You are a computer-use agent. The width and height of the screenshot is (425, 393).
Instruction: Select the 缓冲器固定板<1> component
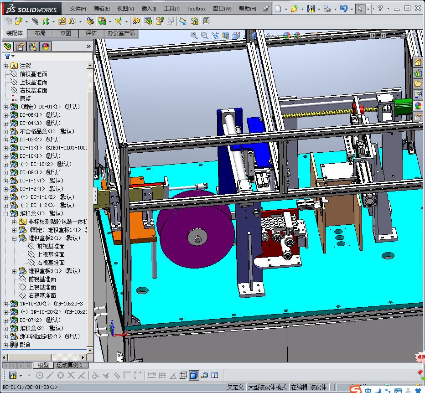[50, 336]
